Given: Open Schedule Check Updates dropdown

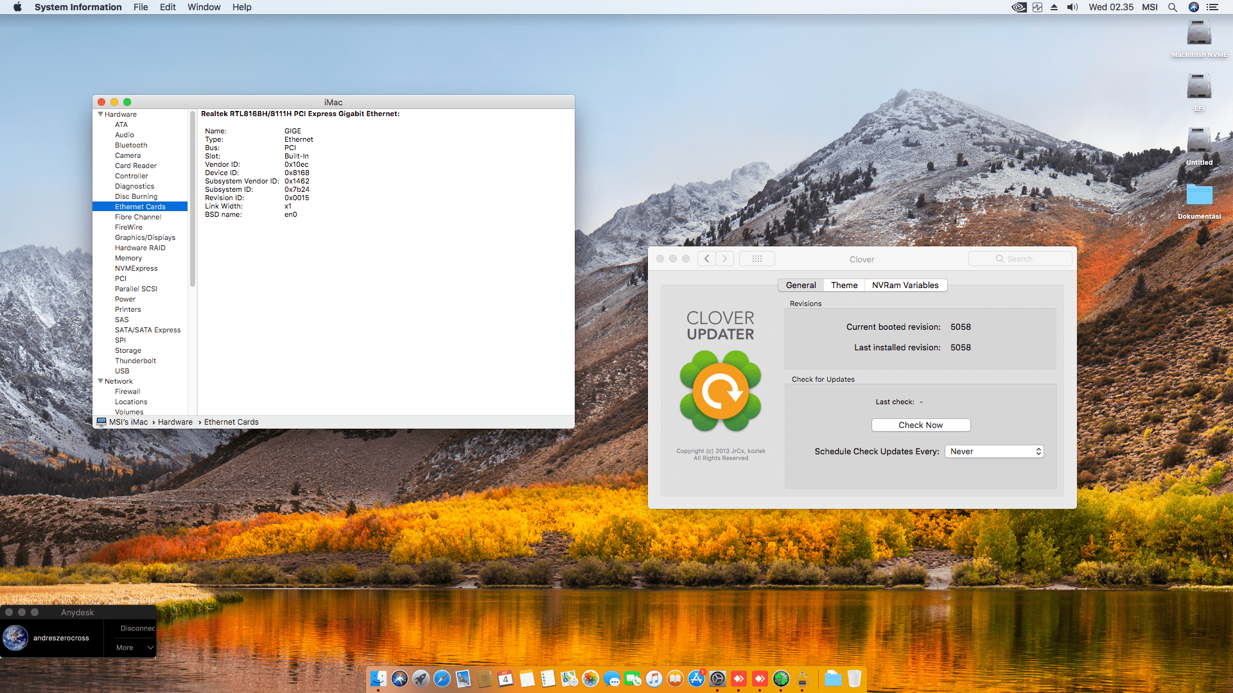Looking at the screenshot, I should pyautogui.click(x=993, y=451).
